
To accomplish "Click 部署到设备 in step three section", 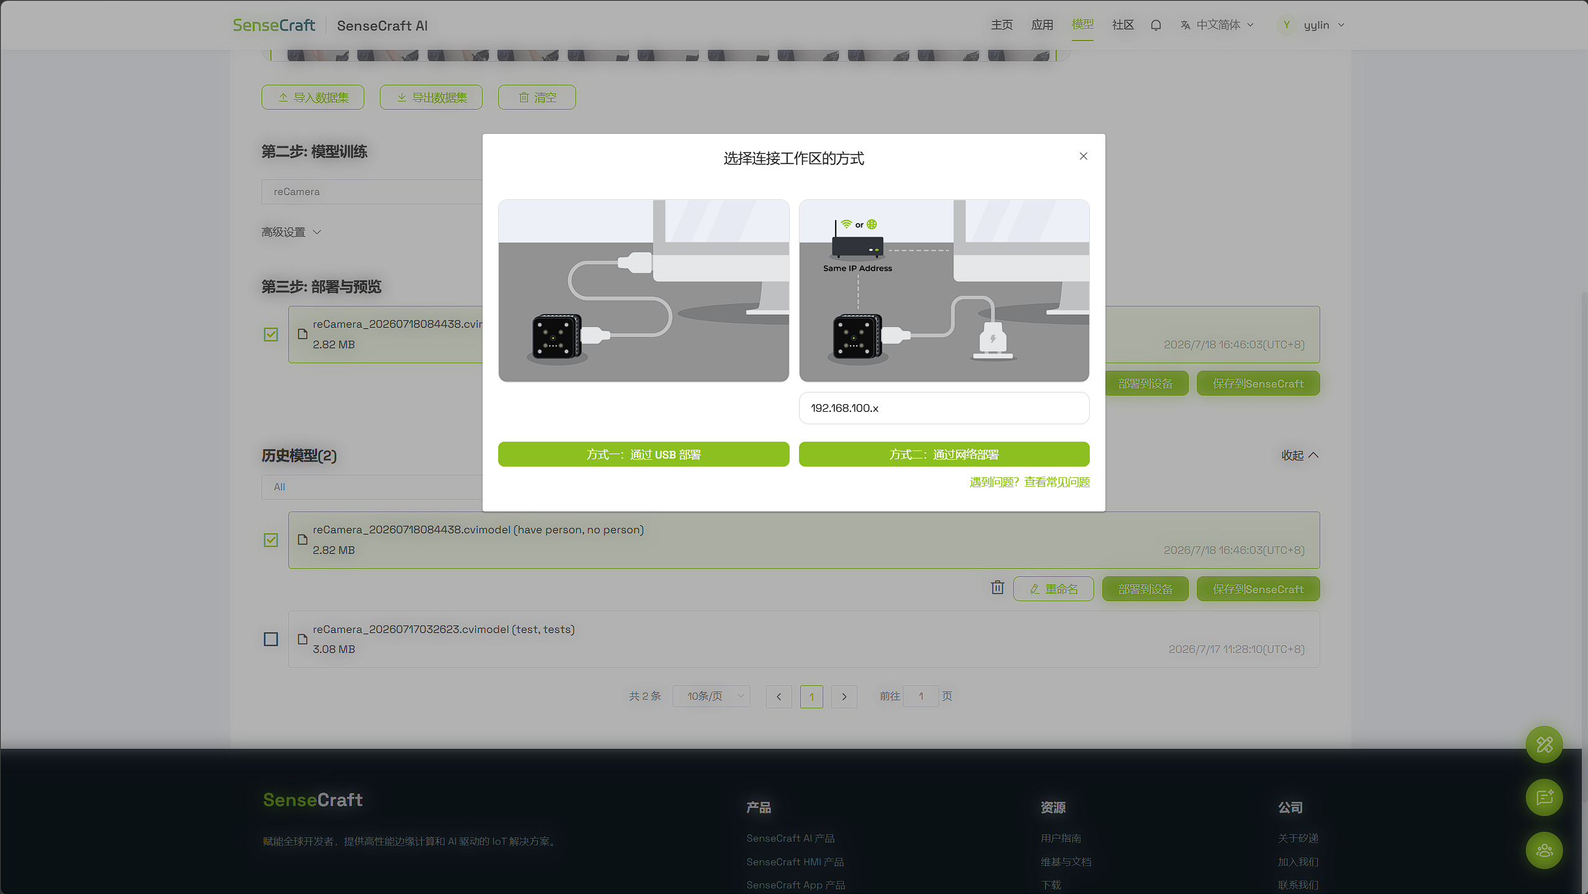I will (x=1147, y=383).
